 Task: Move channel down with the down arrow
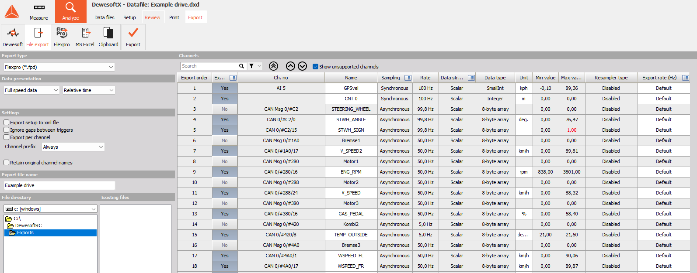pyautogui.click(x=303, y=66)
